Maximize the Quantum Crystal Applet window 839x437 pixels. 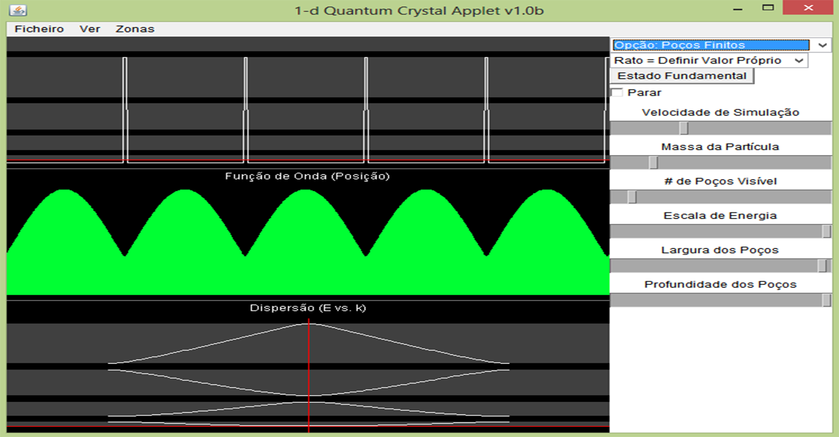(768, 8)
